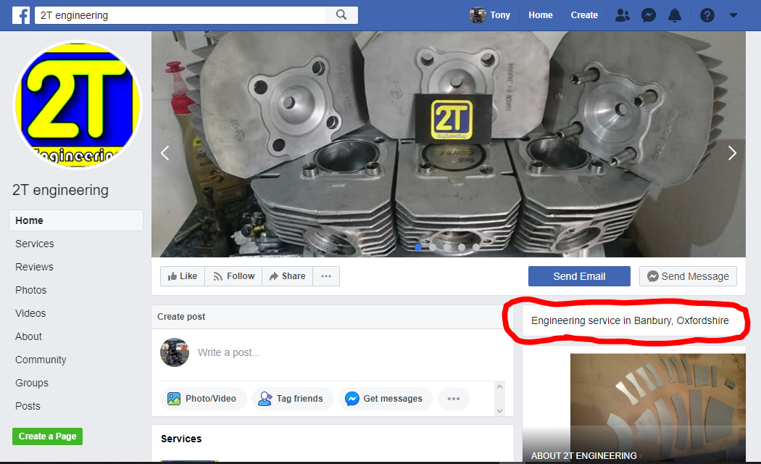
Task: Go to the previous cover photo
Action: (165, 153)
